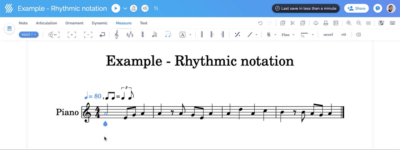Open the clef tool
The height and width of the screenshot is (150, 400).
pos(117,35)
